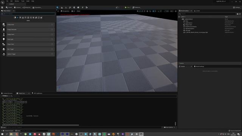
Task: Click the Unreal Engine logo icon
Action: [3, 3]
